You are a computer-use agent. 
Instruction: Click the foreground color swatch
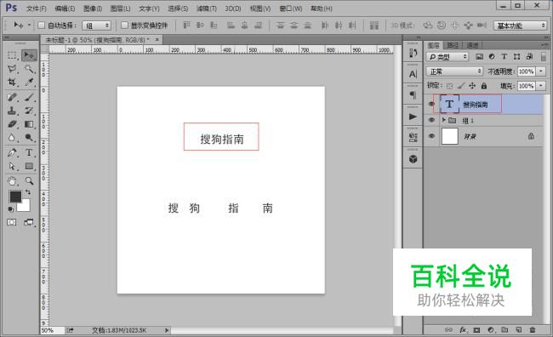click(x=14, y=197)
